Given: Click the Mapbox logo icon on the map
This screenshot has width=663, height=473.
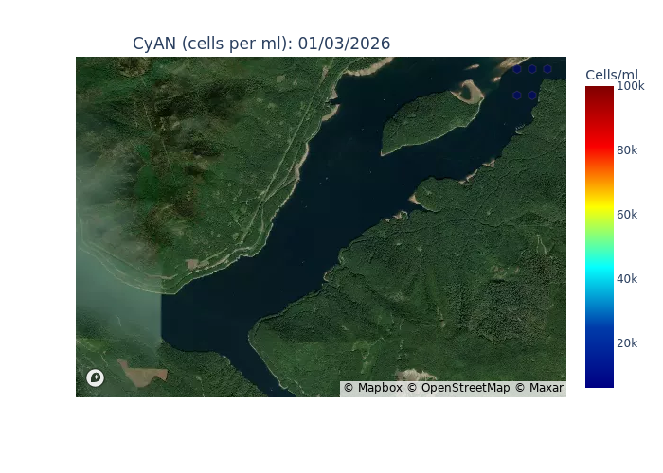Looking at the screenshot, I should point(95,377).
